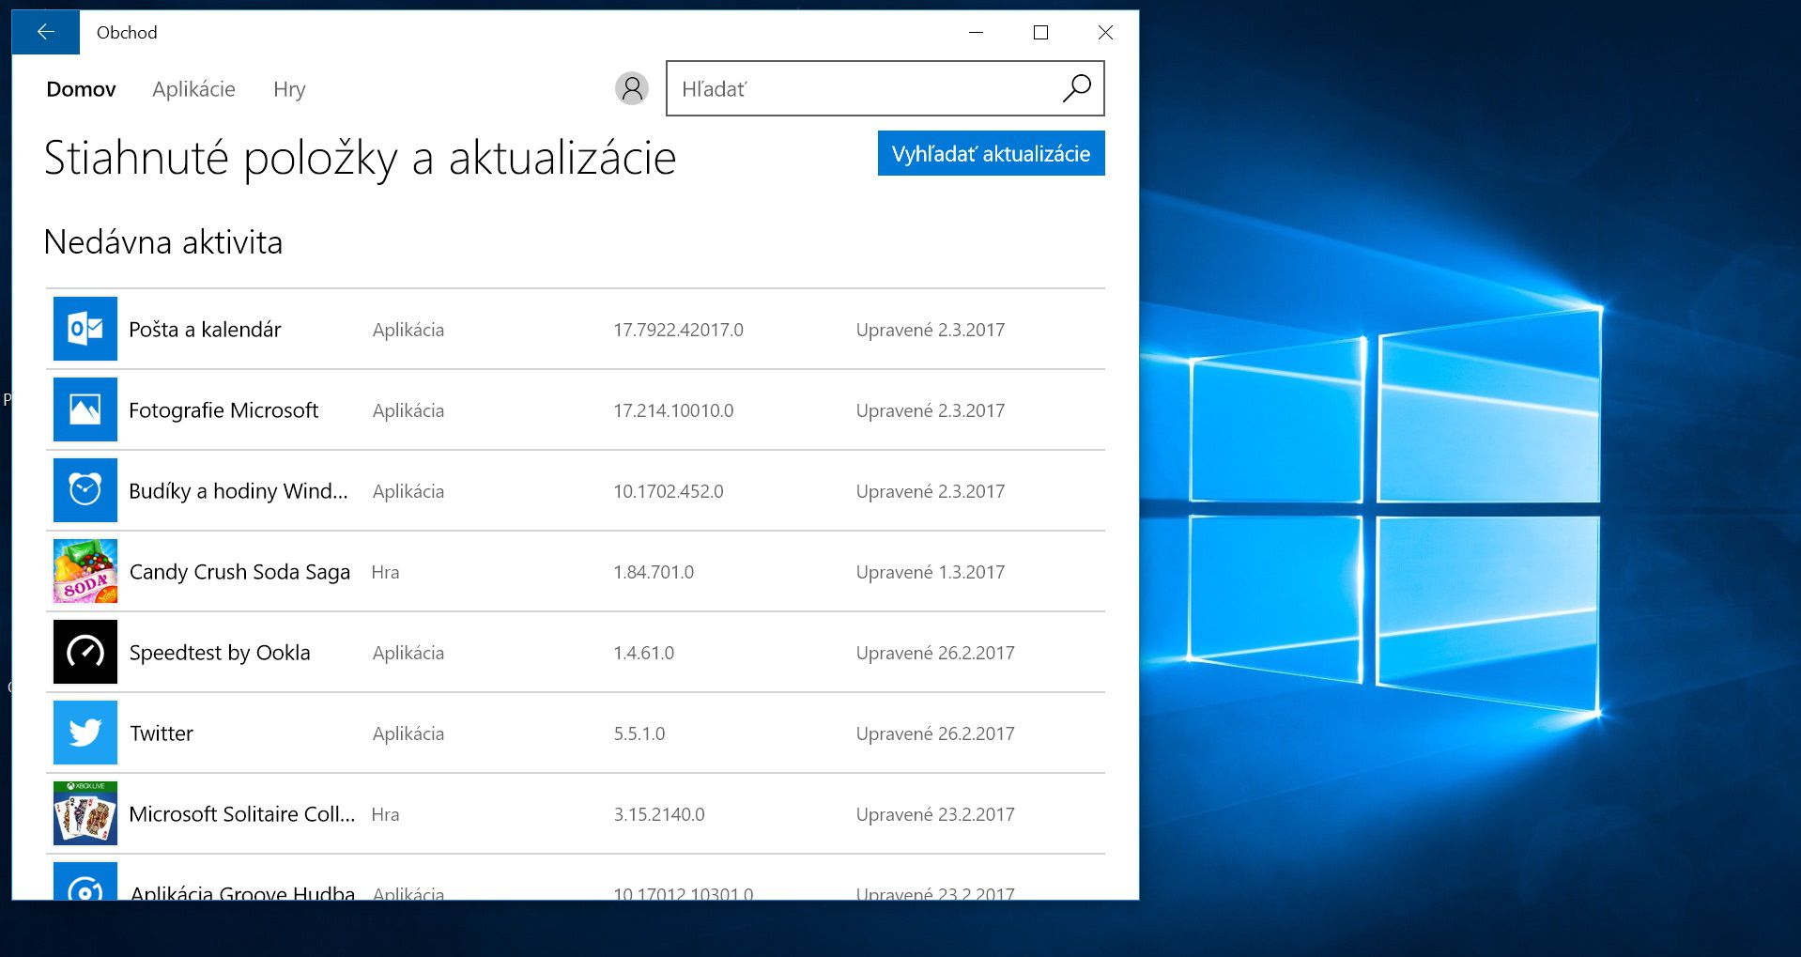Click Upravené 26.2.2017 in Twitter row
The height and width of the screenshot is (957, 1801).
tap(935, 733)
